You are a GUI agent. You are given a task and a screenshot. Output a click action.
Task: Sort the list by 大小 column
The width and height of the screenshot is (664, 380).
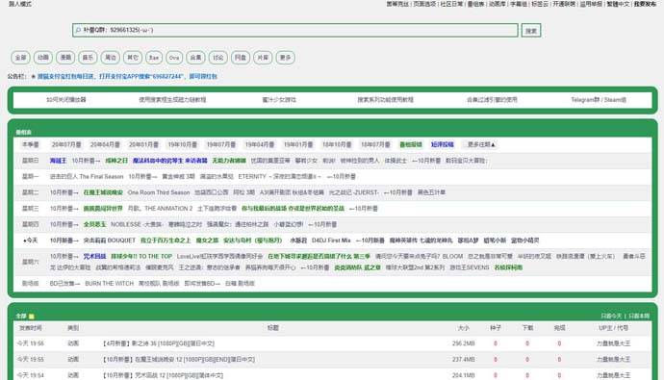(x=463, y=328)
